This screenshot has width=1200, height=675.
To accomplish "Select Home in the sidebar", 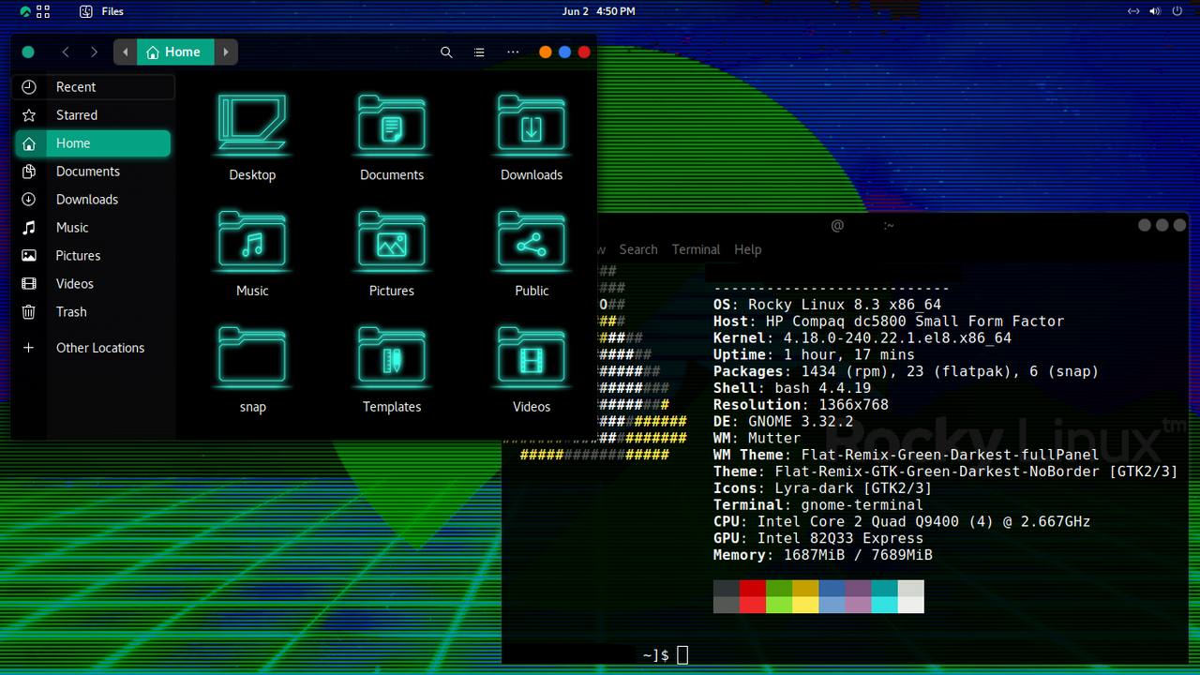I will [x=94, y=143].
